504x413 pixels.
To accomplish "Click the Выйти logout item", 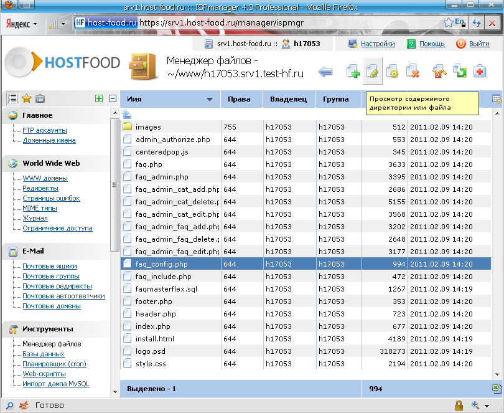I will [478, 44].
